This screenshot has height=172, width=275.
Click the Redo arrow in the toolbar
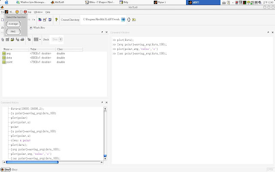pyautogui.click(x=34, y=20)
